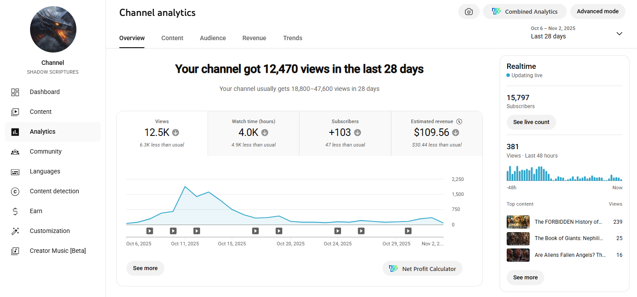Viewport: 637px width, 297px height.
Task: Switch to the Audience tab
Action: click(212, 38)
